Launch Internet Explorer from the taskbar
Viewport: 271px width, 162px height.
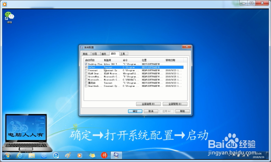(x=20, y=155)
